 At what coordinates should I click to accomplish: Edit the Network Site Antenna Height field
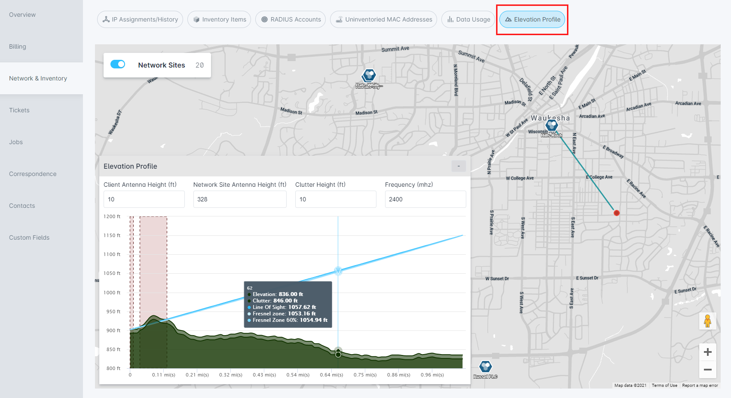240,199
